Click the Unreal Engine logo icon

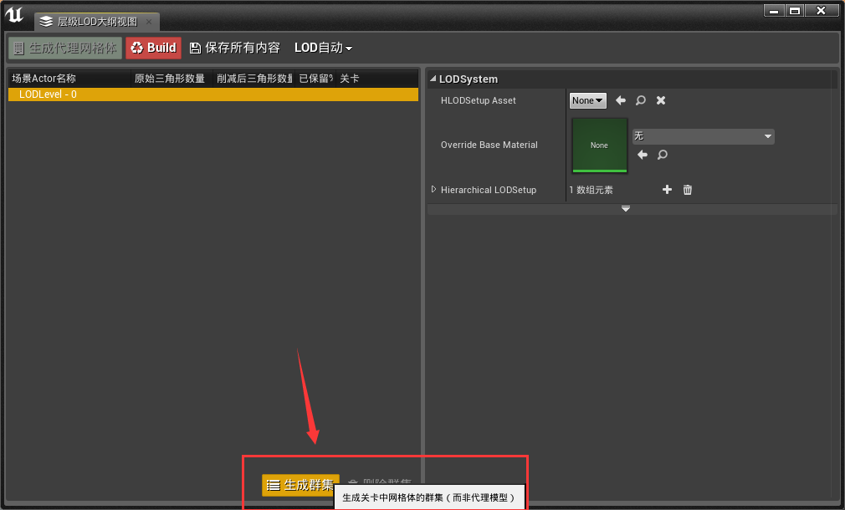tap(14, 14)
